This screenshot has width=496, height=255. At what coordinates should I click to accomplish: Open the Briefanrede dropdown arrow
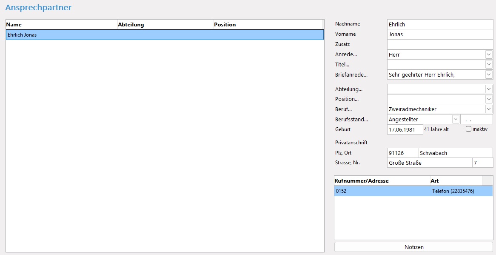[489, 74]
